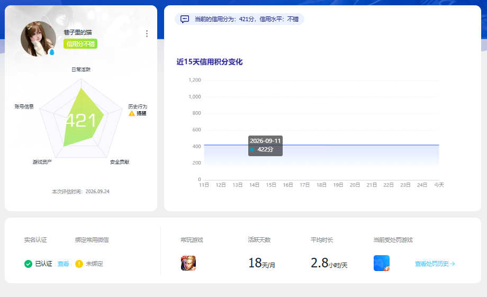The height and width of the screenshot is (297, 487).
Task: Click the QQ penguin badge on avatar
Action: tap(52, 52)
